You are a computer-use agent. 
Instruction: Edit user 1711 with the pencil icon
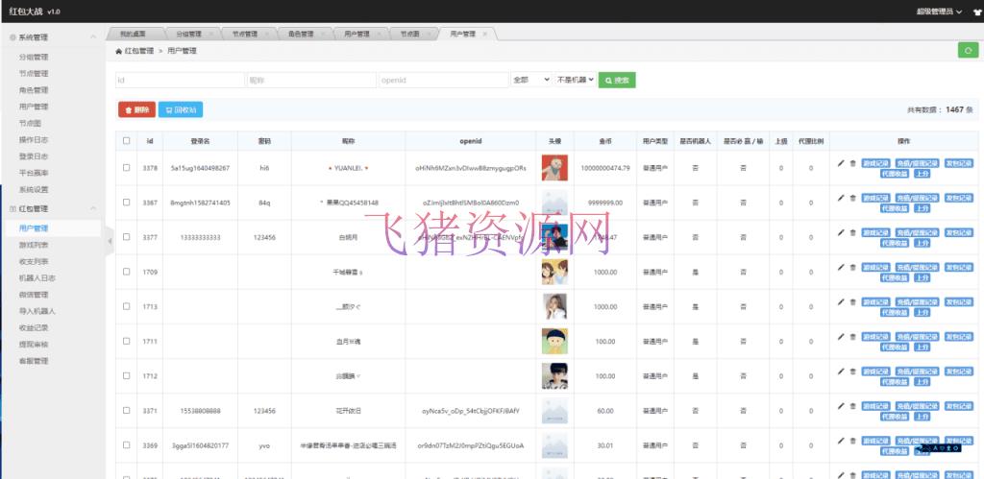click(x=841, y=336)
